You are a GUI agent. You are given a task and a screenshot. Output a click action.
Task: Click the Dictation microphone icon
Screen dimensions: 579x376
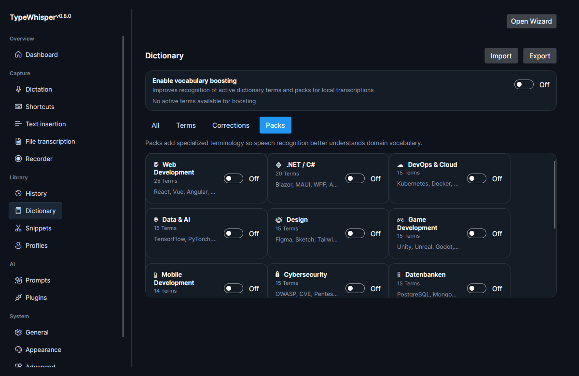(18, 89)
